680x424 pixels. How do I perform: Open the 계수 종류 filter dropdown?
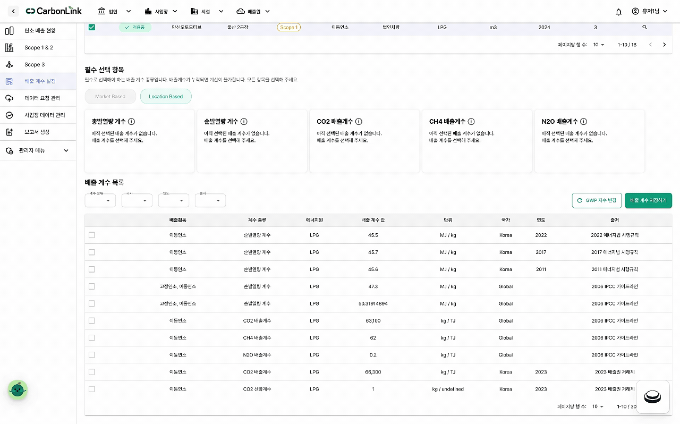click(x=100, y=200)
